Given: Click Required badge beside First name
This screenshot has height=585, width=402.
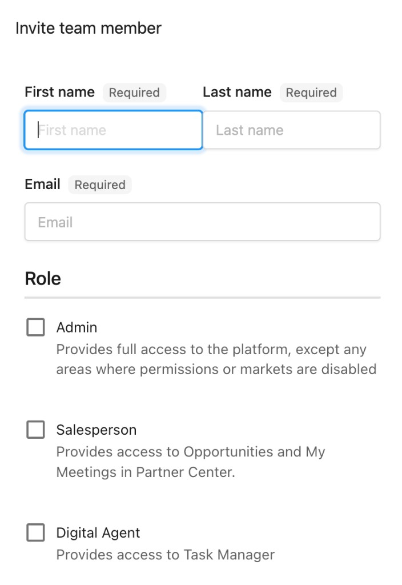Looking at the screenshot, I should [x=134, y=93].
